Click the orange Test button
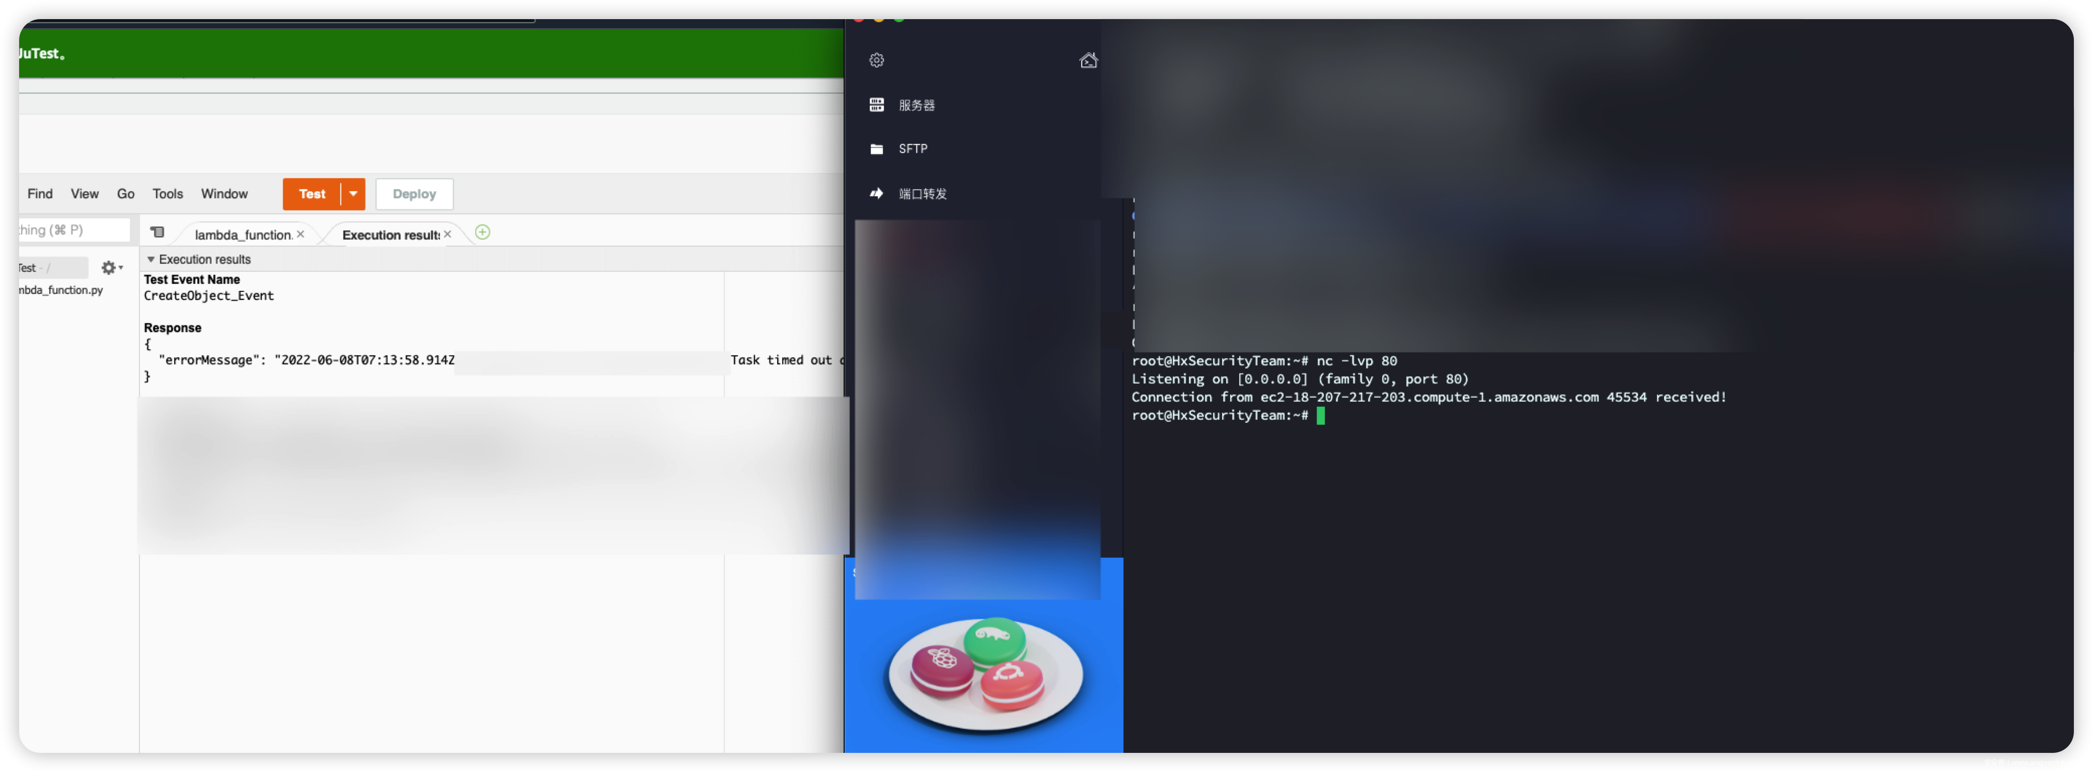The image size is (2093, 772). tap(312, 194)
